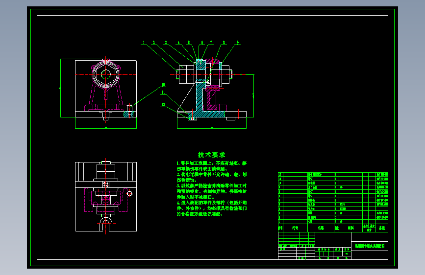Click the 代号 column header in parts table

[295, 228]
